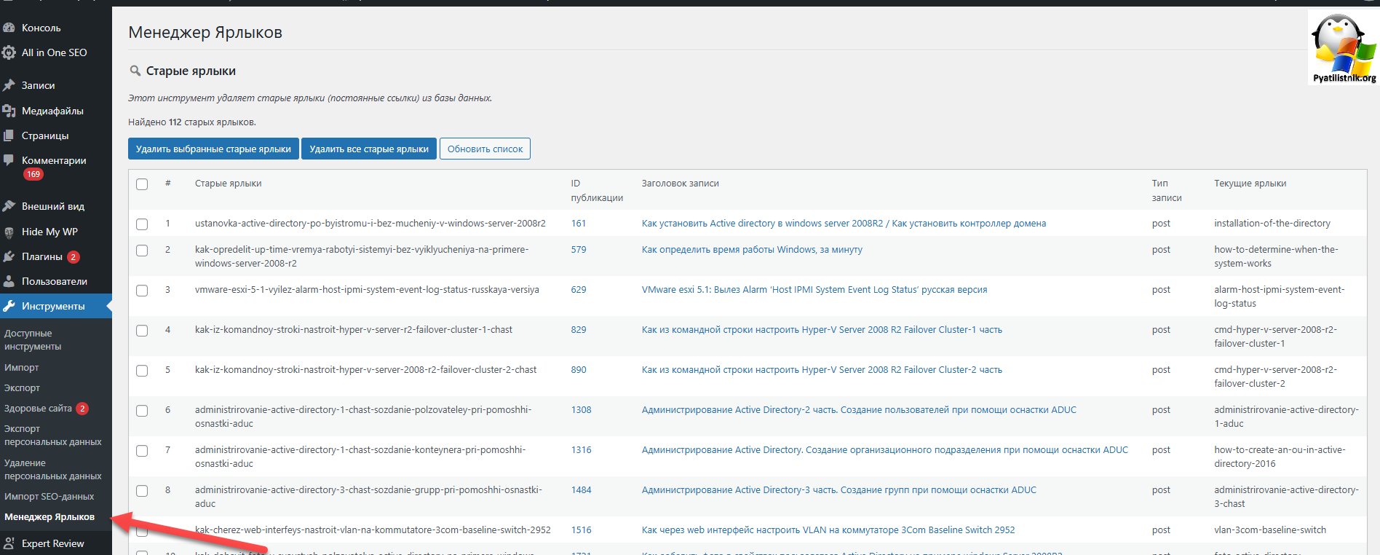Click the Текущие ярлыки column header
The width and height of the screenshot is (1380, 555).
(1250, 184)
